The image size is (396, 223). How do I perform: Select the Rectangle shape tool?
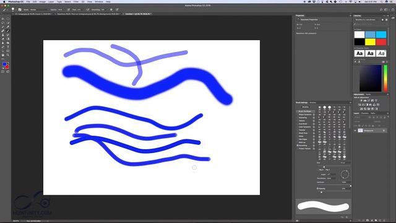coord(8,51)
